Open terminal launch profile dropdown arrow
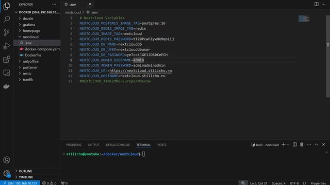The image size is (330, 185). point(288,145)
